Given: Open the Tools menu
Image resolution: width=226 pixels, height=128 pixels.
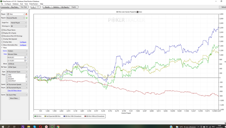Looking at the screenshot, I should click(x=26, y=4).
